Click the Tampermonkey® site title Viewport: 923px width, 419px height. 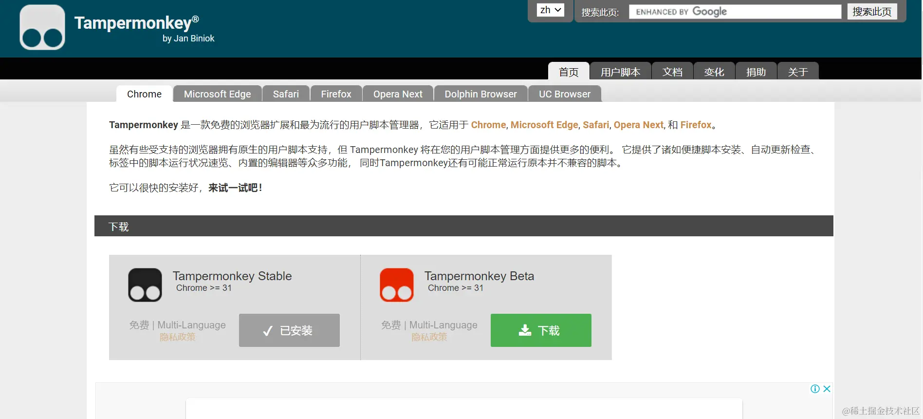click(137, 23)
